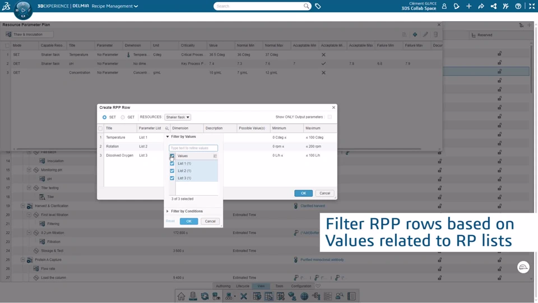Click Cancel in the Create RPP Row dialog
The width and height of the screenshot is (538, 303).
coord(324,193)
